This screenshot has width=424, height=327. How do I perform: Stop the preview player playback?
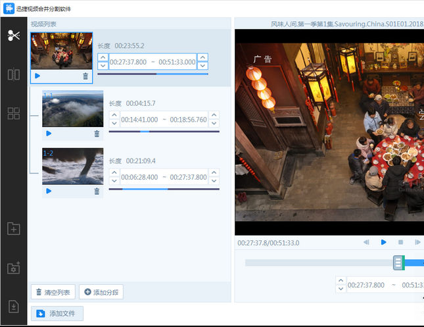click(401, 242)
